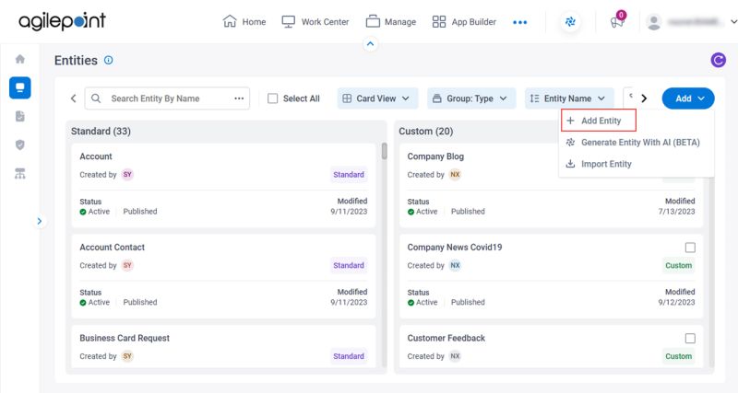This screenshot has width=738, height=393.
Task: Click the purple refresh button
Action: (718, 60)
